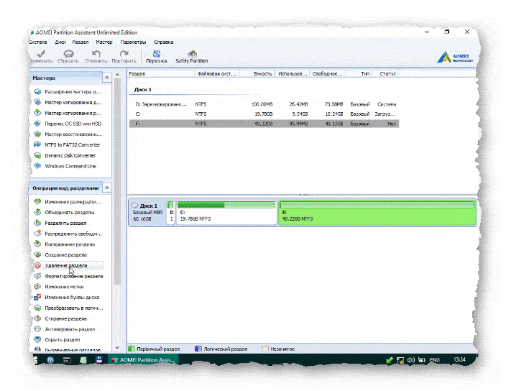Image resolution: width=506 pixels, height=391 pixels.
Task: Click the NTFS to FAT32 Converter icon
Action: click(x=37, y=144)
